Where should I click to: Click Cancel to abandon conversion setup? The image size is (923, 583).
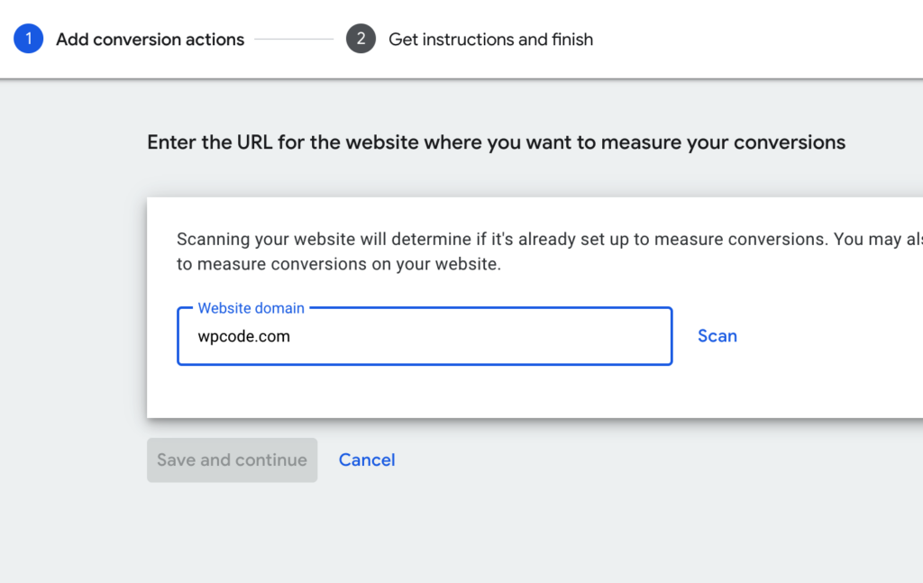point(367,460)
